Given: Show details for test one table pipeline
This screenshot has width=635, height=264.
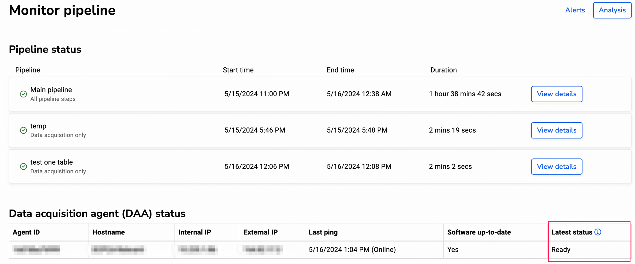Looking at the screenshot, I should pos(557,166).
